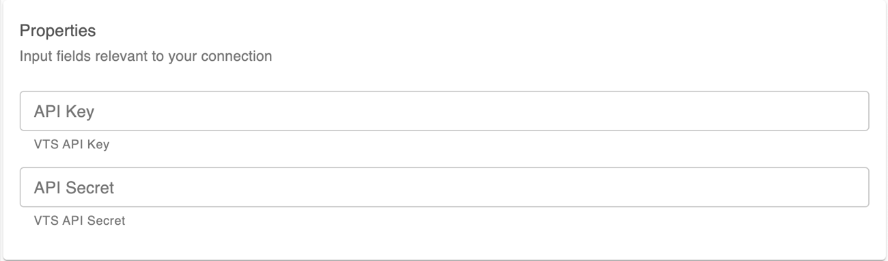Focus the API Secret input field

coord(444,187)
